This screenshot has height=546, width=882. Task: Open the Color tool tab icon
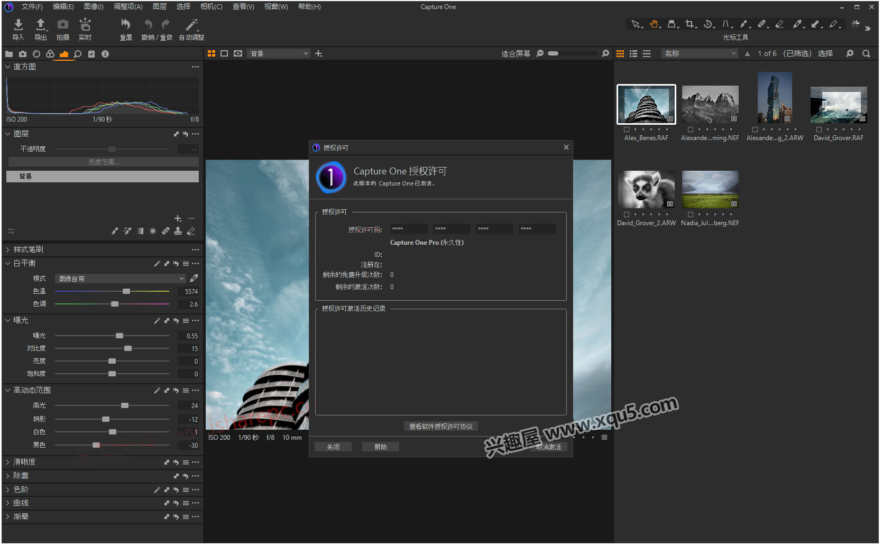50,54
